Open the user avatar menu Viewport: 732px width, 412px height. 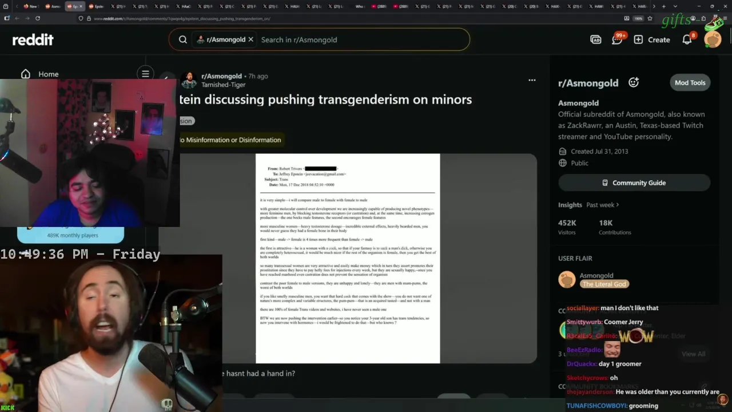pos(713,39)
